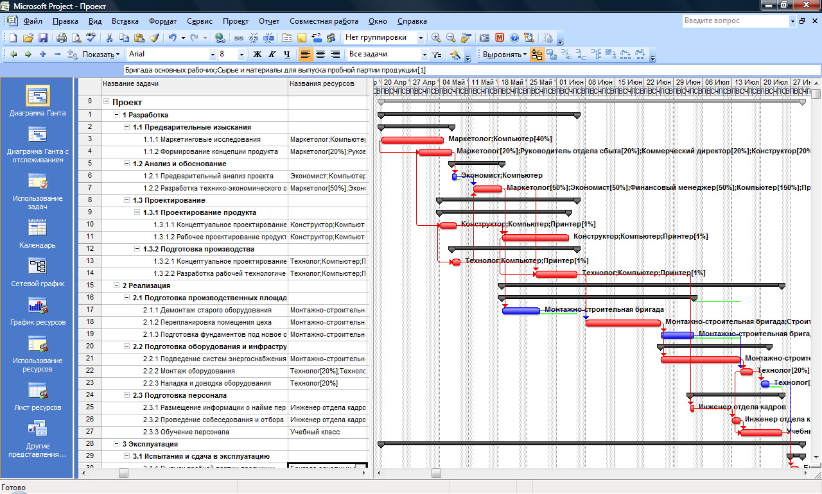The height and width of the screenshot is (494, 822).
Task: Zoom in on the Gantt timescale
Action: click(x=437, y=38)
